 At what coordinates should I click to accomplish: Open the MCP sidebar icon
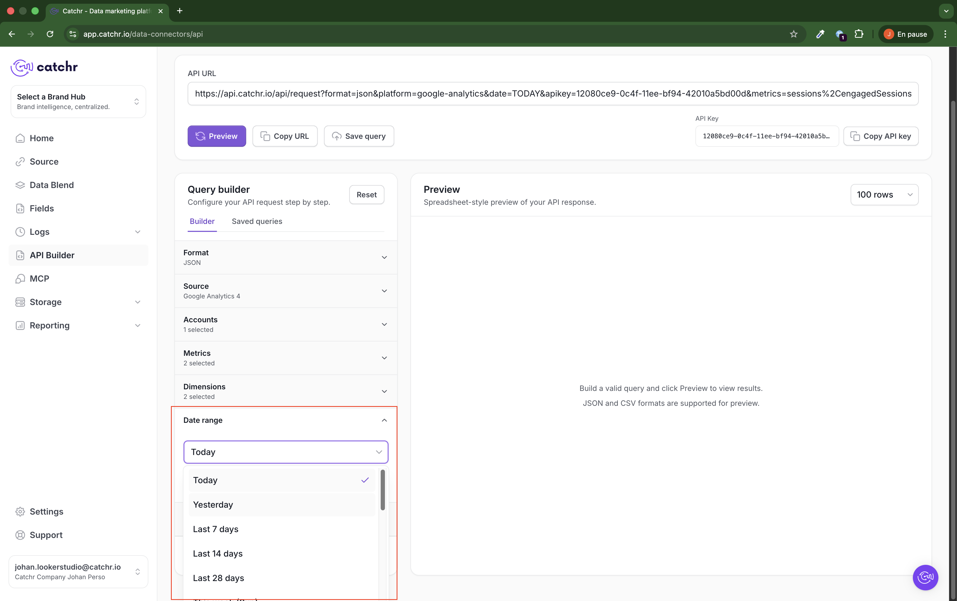click(x=20, y=279)
